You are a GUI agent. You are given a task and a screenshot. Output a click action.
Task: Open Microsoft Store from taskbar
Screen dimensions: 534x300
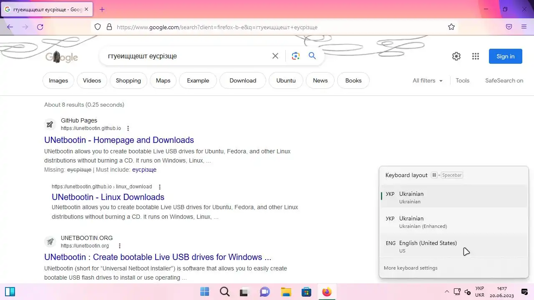click(306, 292)
